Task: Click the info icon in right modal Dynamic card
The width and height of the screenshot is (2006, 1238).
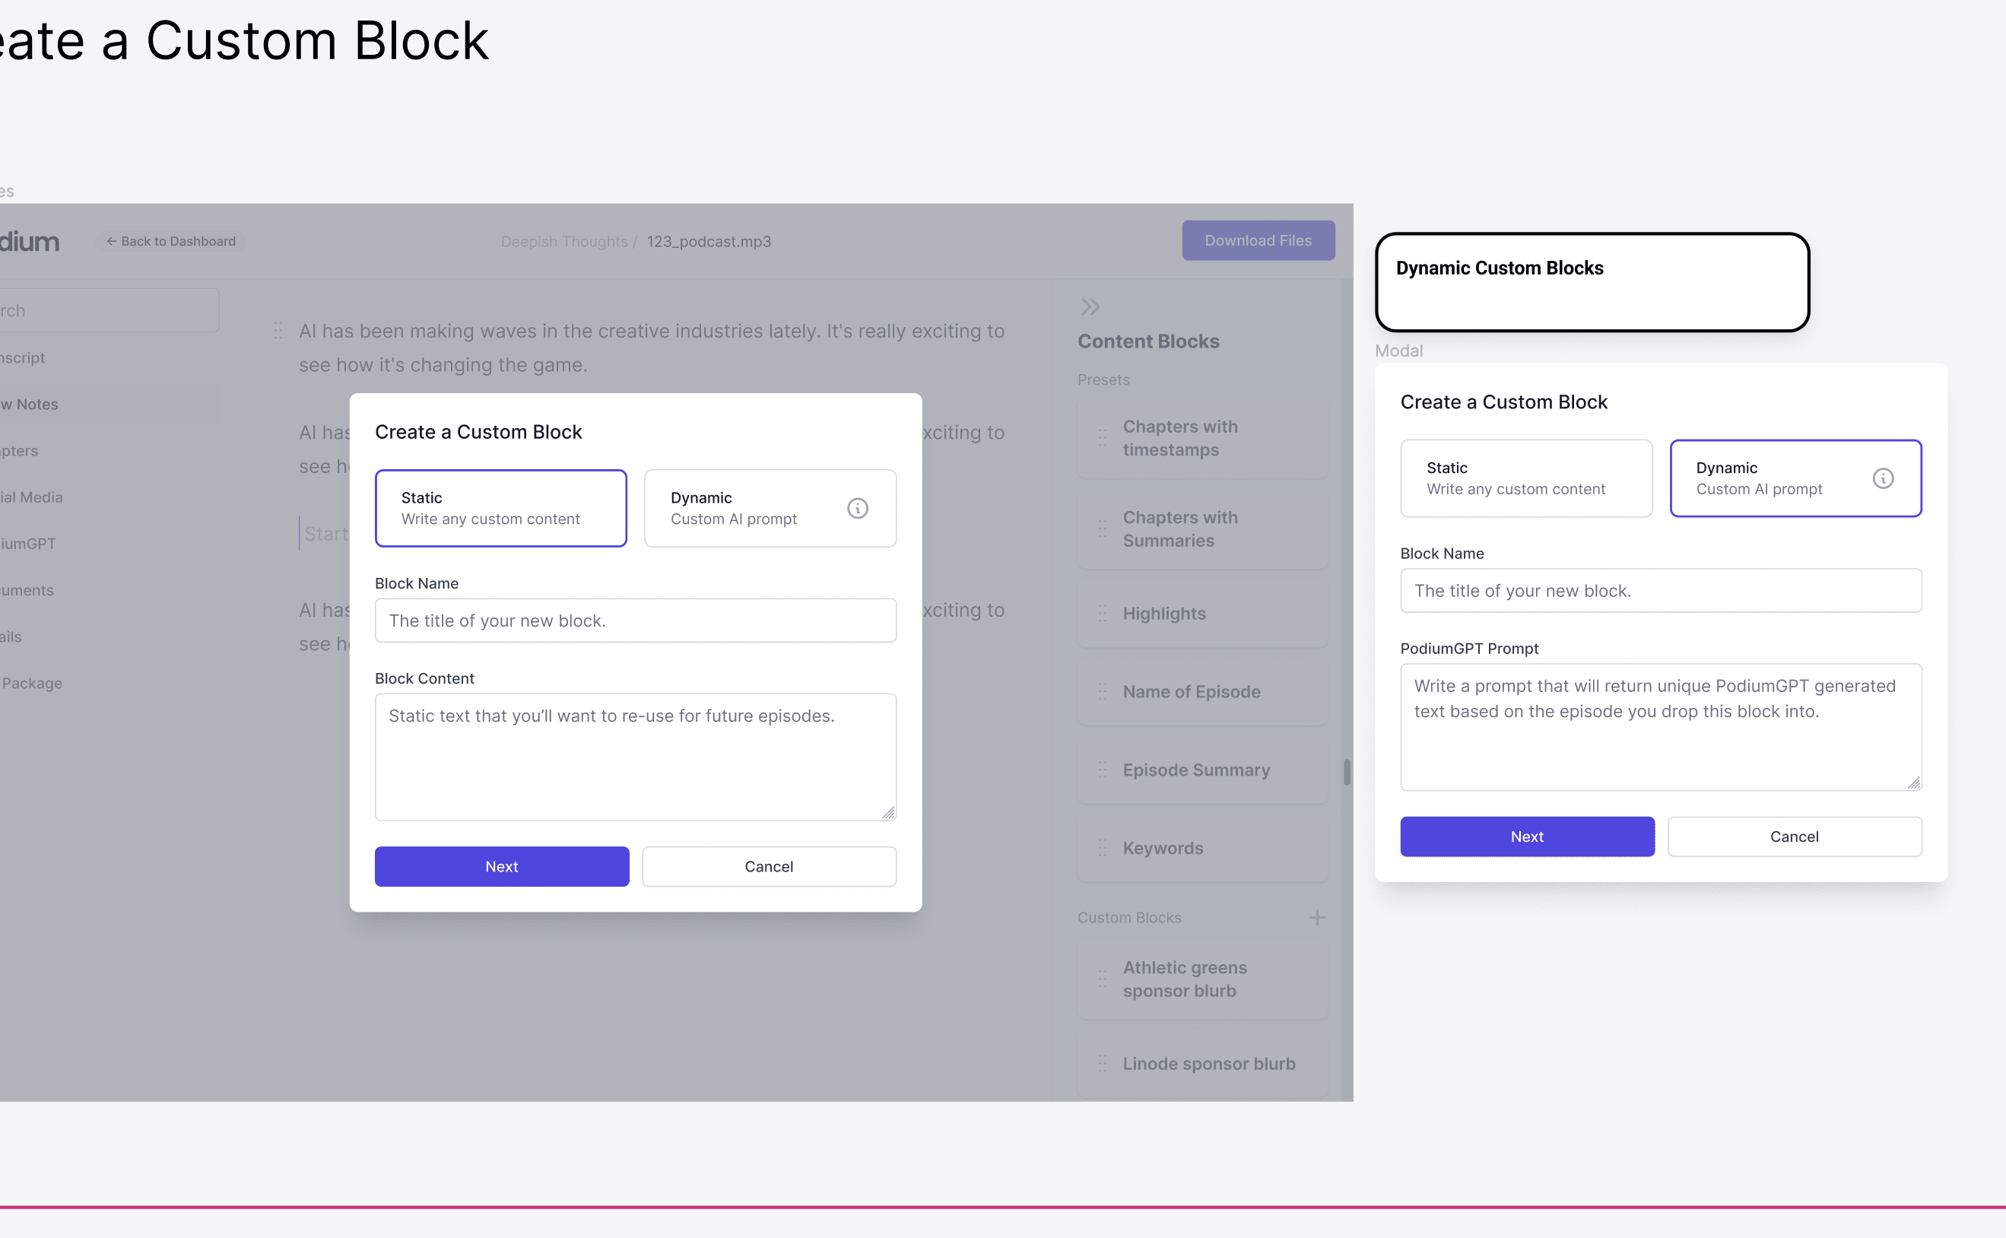Action: tap(1882, 478)
